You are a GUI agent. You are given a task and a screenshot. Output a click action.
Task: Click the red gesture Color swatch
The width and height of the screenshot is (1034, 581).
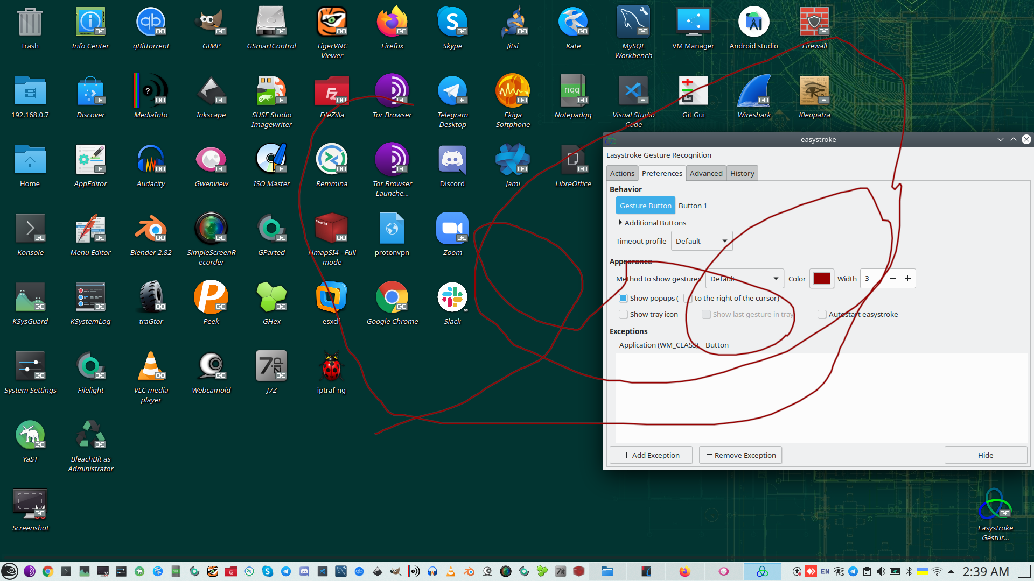[821, 279]
